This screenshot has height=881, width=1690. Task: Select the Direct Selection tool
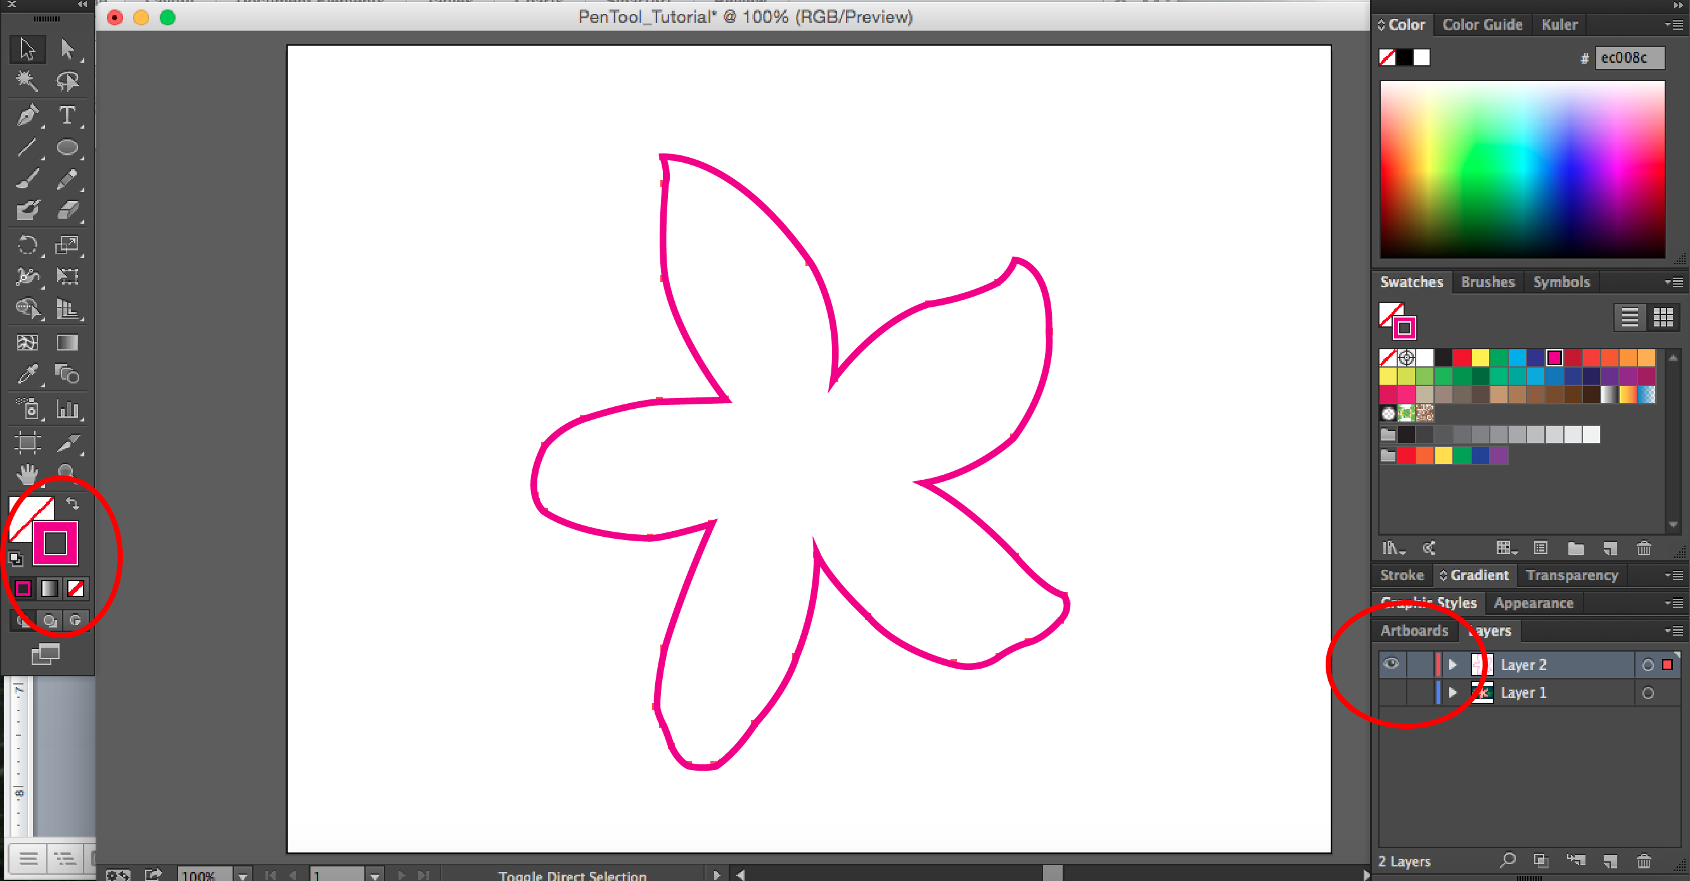[68, 49]
